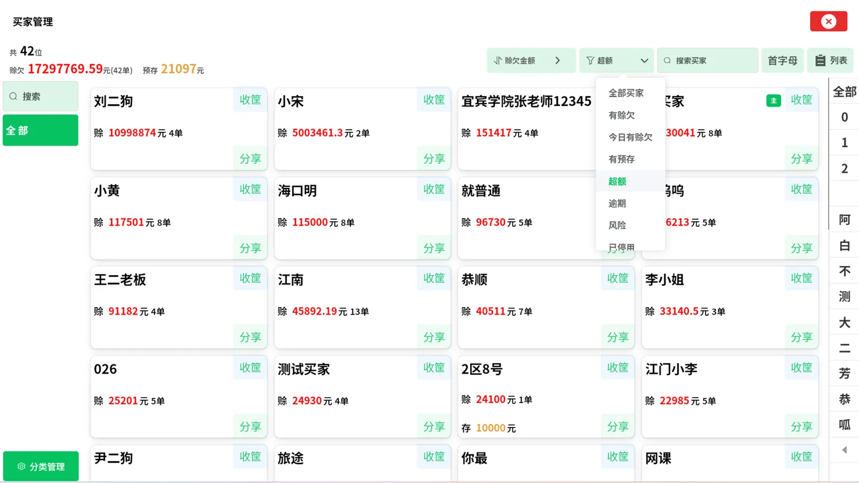This screenshot has width=859, height=483.
Task: Select 全部 in the letter index
Action: (x=845, y=92)
